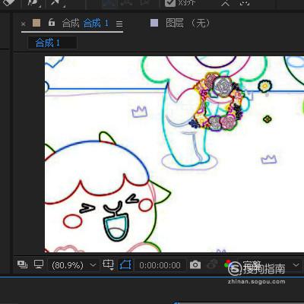Image resolution: width=304 pixels, height=304 pixels.
Task: Toggle the composition viewer lock icon
Action: click(52, 23)
